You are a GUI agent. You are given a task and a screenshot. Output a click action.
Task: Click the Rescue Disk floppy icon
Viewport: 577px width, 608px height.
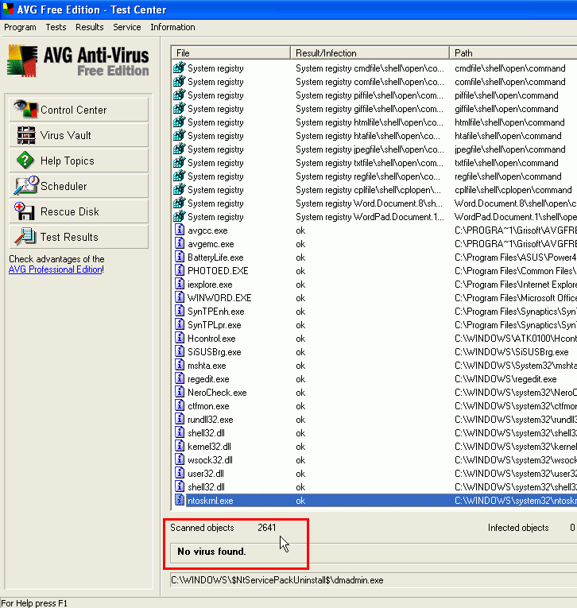coord(25,211)
